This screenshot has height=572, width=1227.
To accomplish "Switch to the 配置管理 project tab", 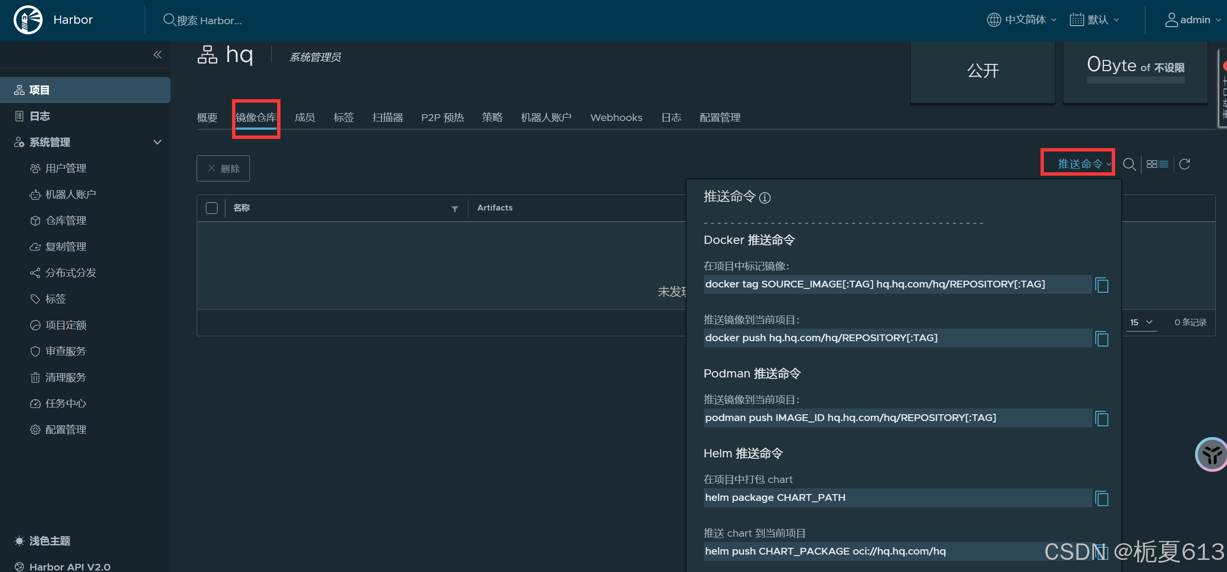I will tap(720, 118).
